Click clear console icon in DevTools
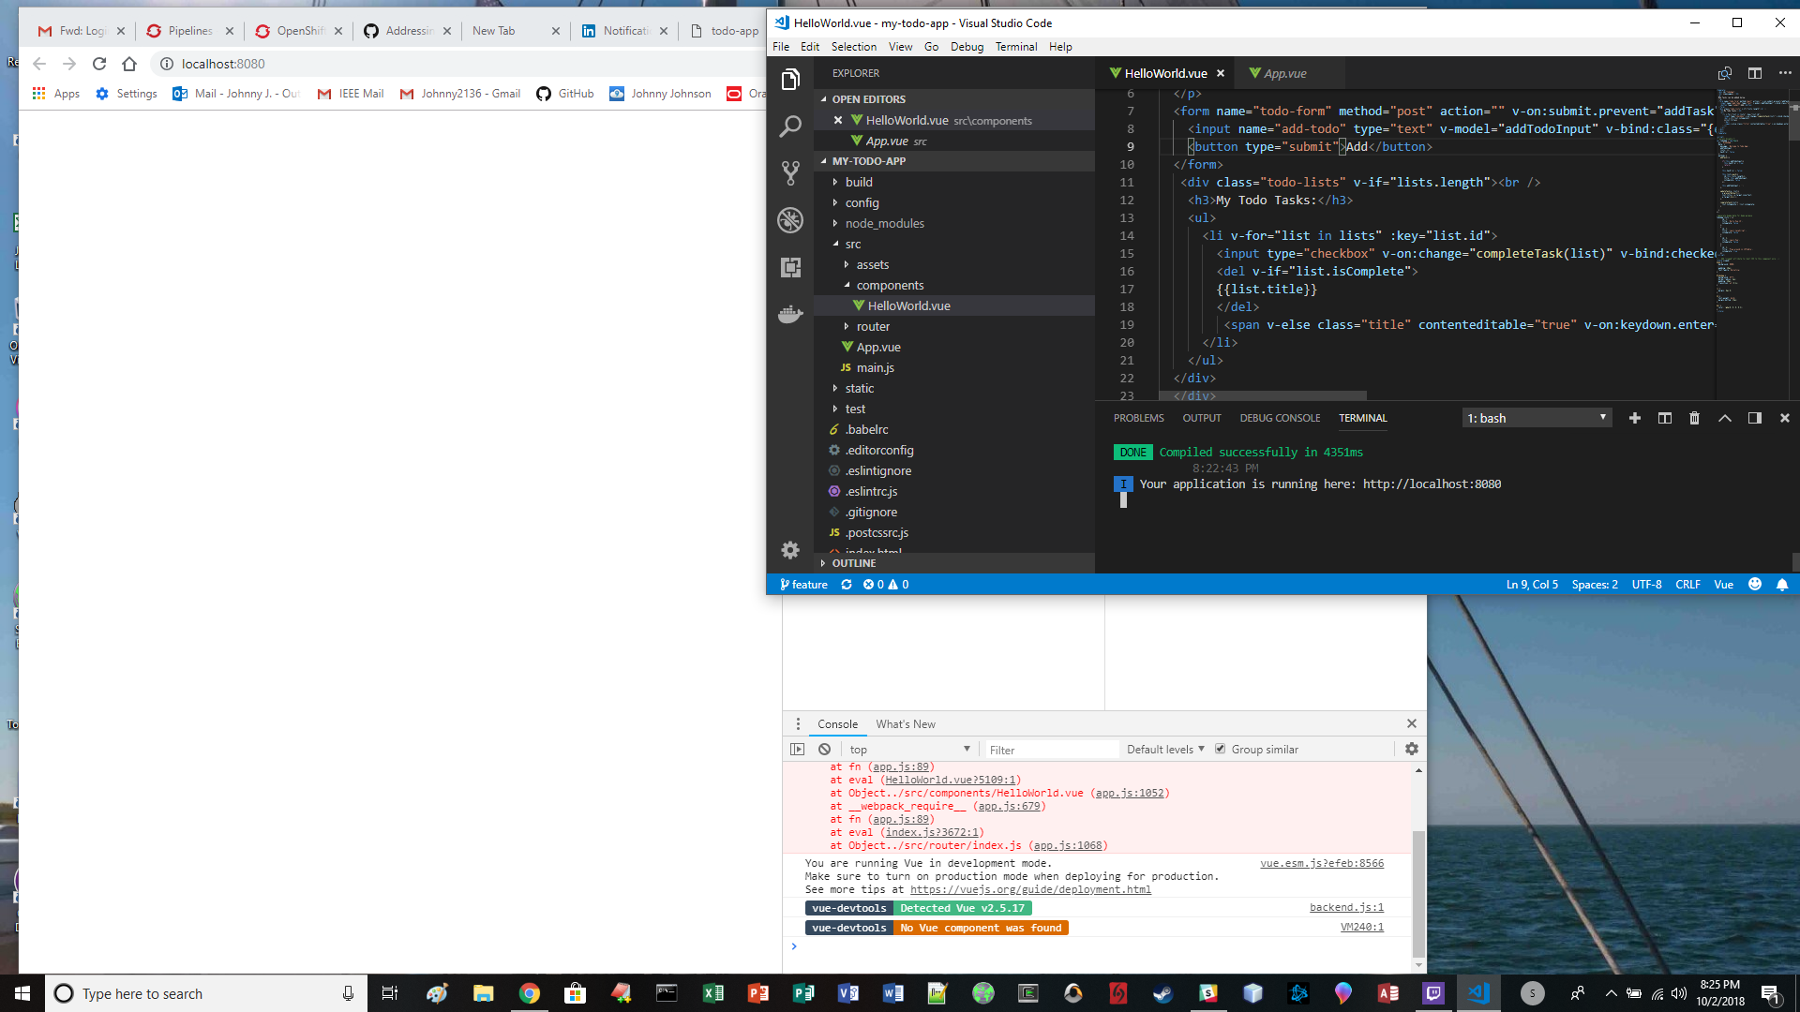 tap(824, 750)
